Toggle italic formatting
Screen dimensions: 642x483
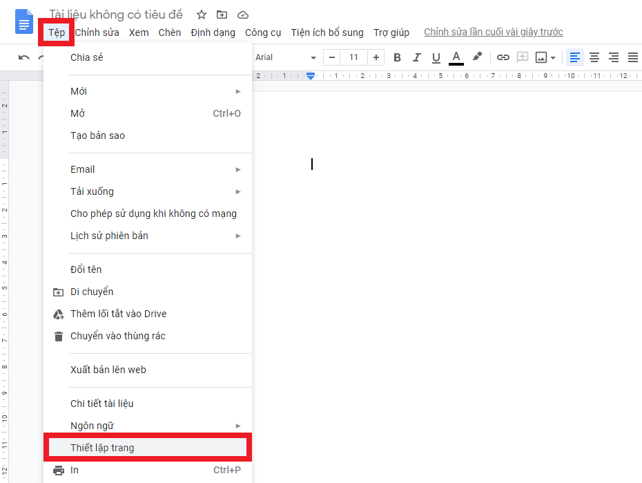416,57
